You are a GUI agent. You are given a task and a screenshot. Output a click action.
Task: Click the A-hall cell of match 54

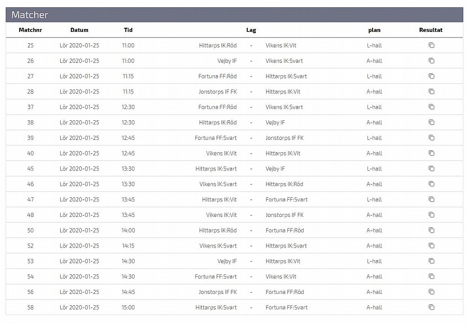[374, 277]
